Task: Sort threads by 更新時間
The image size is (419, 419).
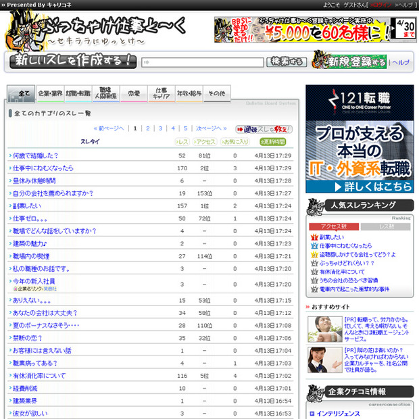Action: coord(273,142)
